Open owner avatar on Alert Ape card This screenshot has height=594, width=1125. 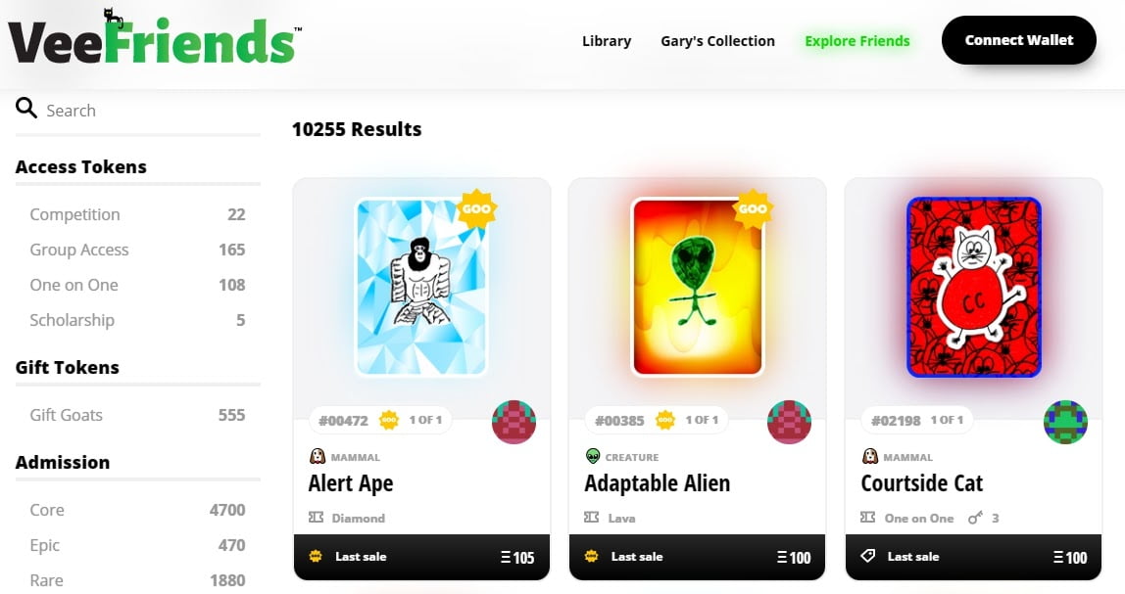pos(514,422)
